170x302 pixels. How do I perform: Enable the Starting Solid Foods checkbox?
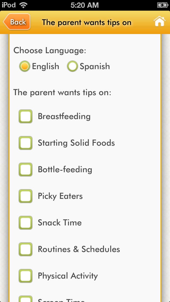click(25, 143)
